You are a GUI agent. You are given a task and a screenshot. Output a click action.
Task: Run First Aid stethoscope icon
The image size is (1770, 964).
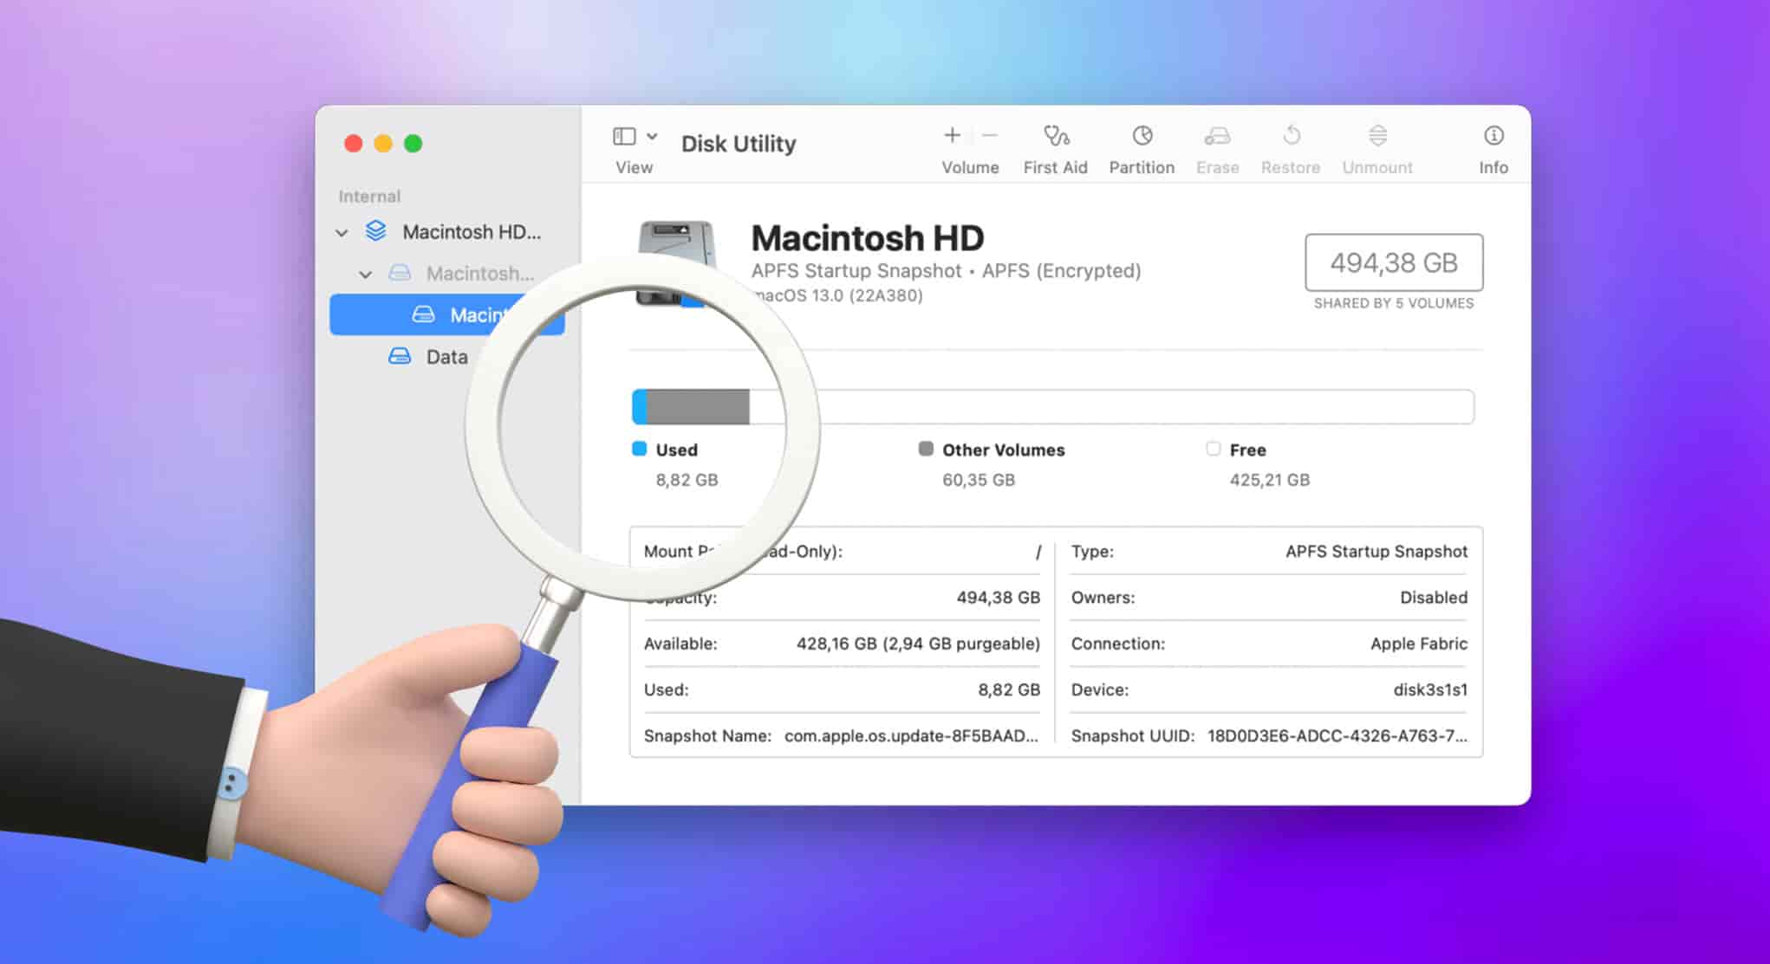[1056, 135]
